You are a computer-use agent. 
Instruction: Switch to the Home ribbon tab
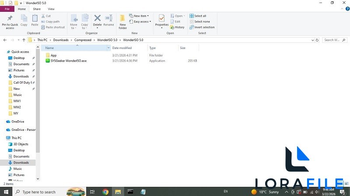click(21, 9)
